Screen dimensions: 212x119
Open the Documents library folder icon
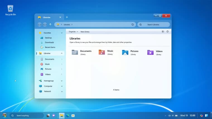(75, 52)
